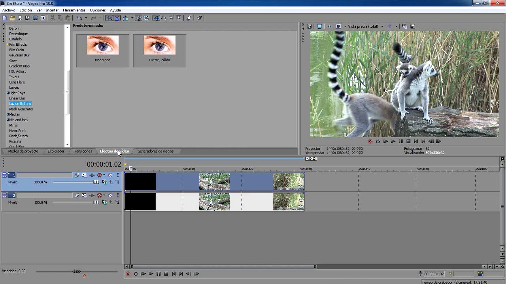This screenshot has width=506, height=284.
Task: Open a project with the folder icon
Action: click(12, 18)
